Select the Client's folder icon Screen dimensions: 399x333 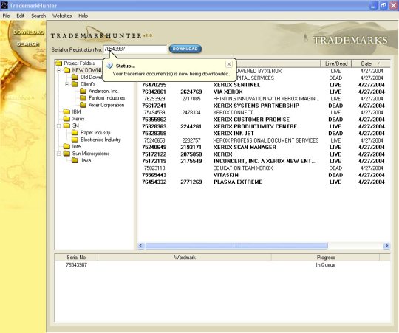click(75, 84)
